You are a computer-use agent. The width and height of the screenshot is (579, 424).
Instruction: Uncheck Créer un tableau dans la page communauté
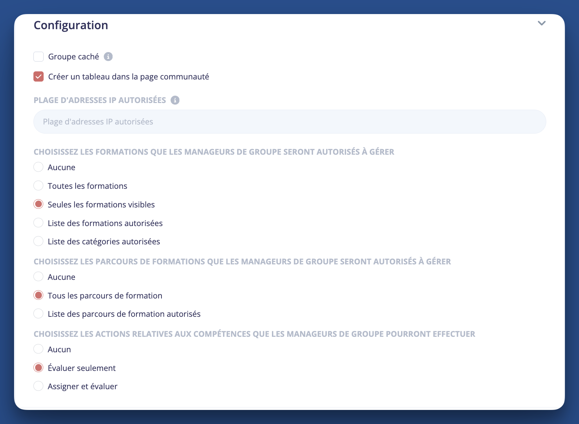point(39,77)
